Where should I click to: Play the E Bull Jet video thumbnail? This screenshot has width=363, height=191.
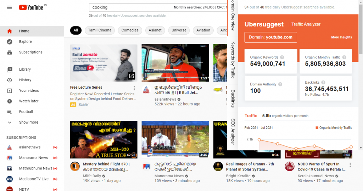click(x=175, y=63)
